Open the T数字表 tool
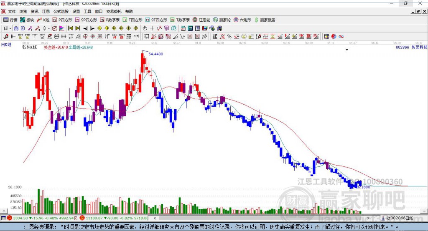Viewport: 428px width, 231px height. click(180, 20)
